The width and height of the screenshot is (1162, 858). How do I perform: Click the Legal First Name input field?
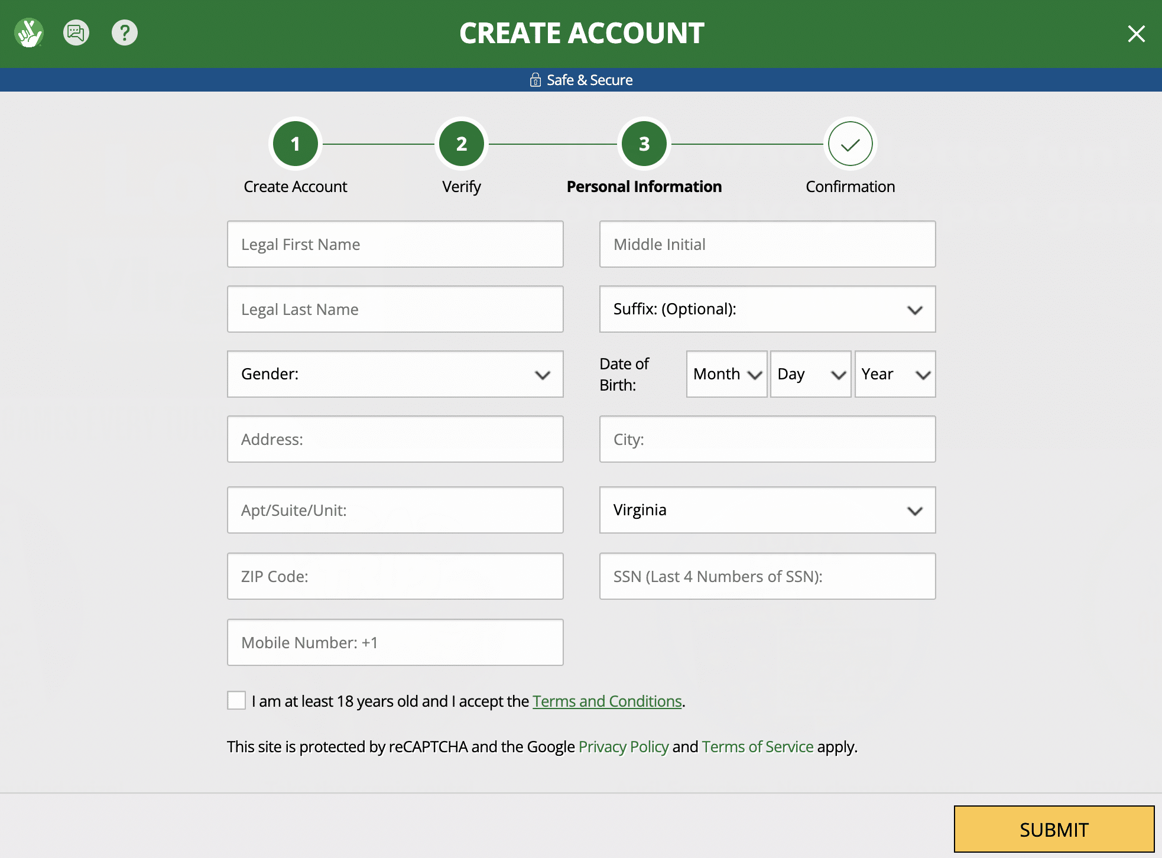click(x=395, y=243)
